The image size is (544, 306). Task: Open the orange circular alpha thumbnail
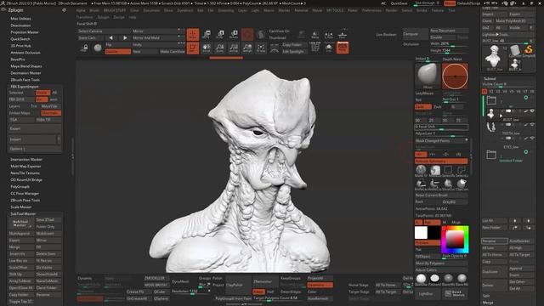click(455, 76)
